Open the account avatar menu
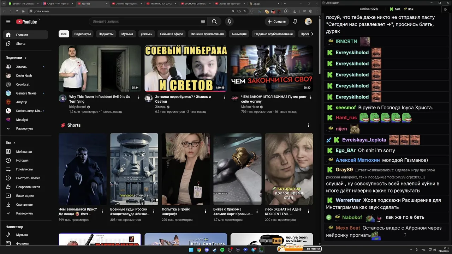This screenshot has height=254, width=452. [308, 22]
